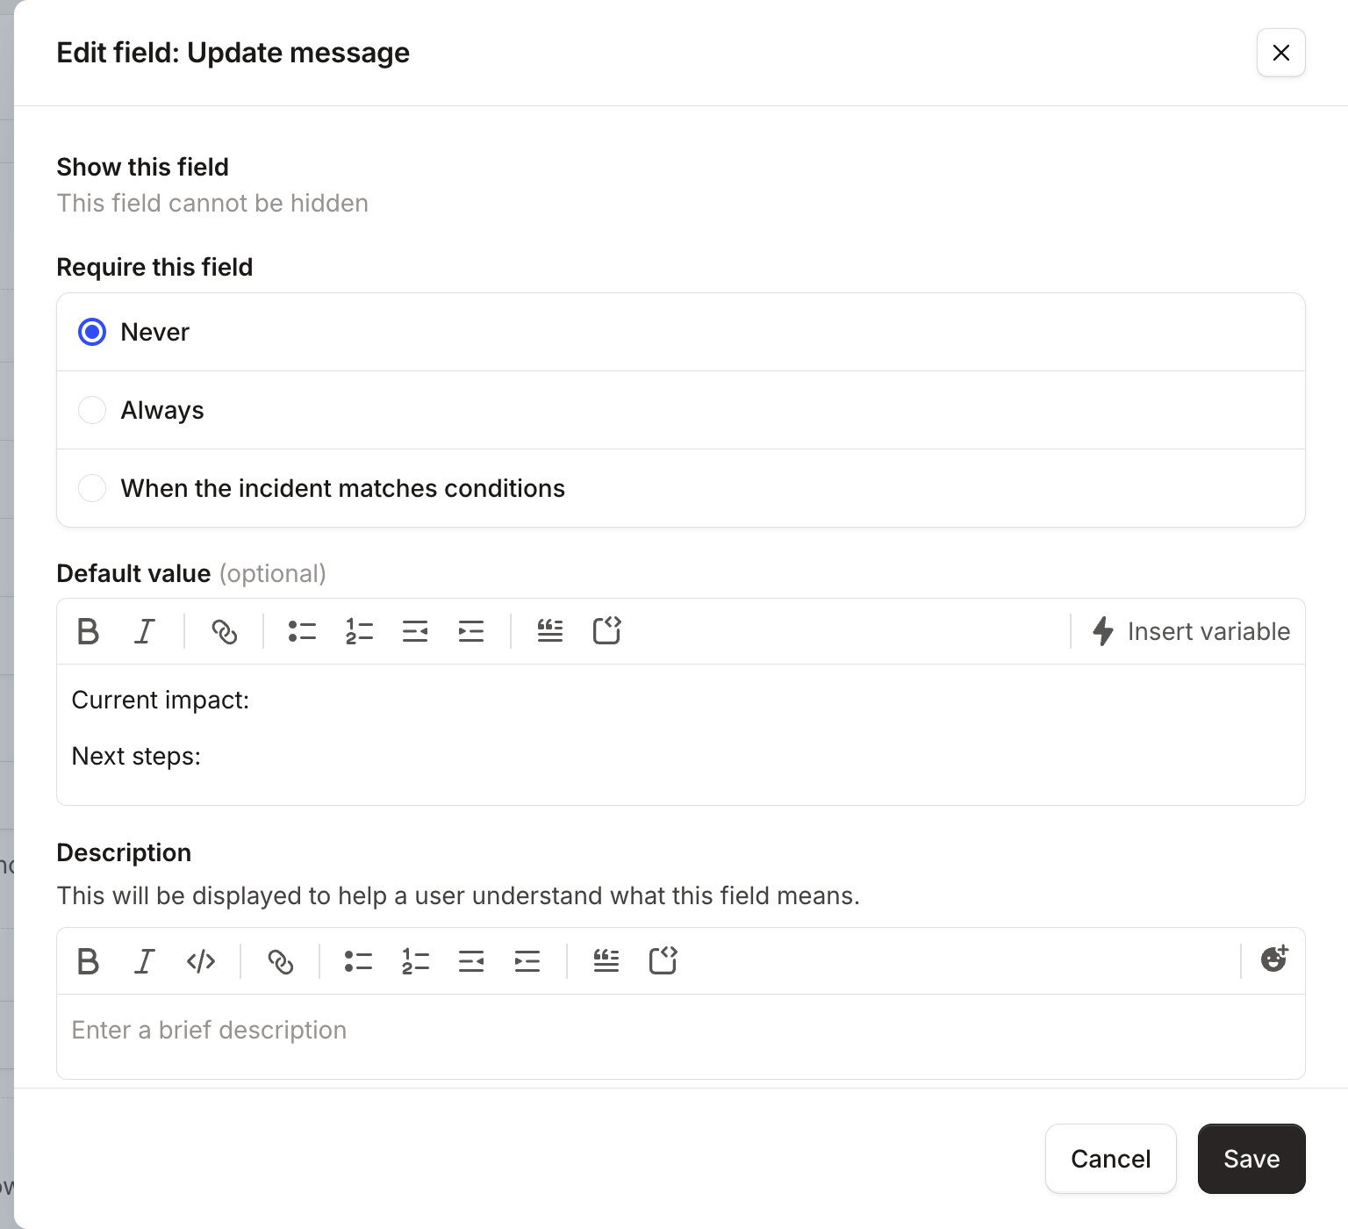Apply inline code in Description toolbar
The height and width of the screenshot is (1229, 1348).
tap(201, 961)
